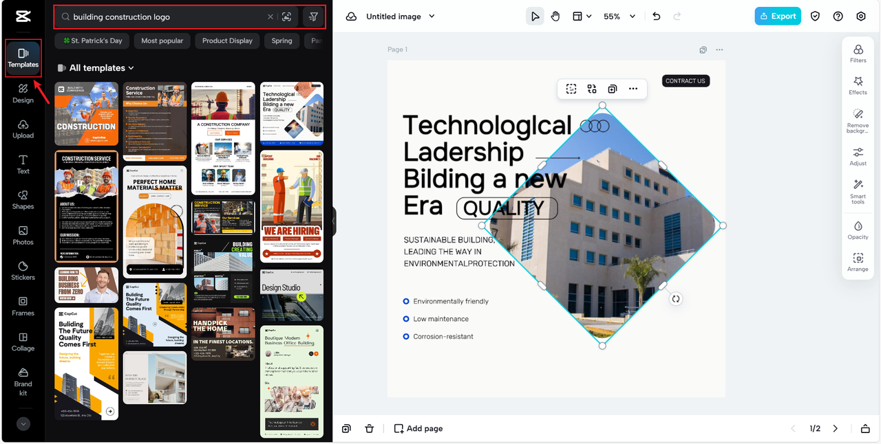The image size is (881, 444).
Task: Choose the WE ARE HIRING template thumbnail
Action: [292, 206]
